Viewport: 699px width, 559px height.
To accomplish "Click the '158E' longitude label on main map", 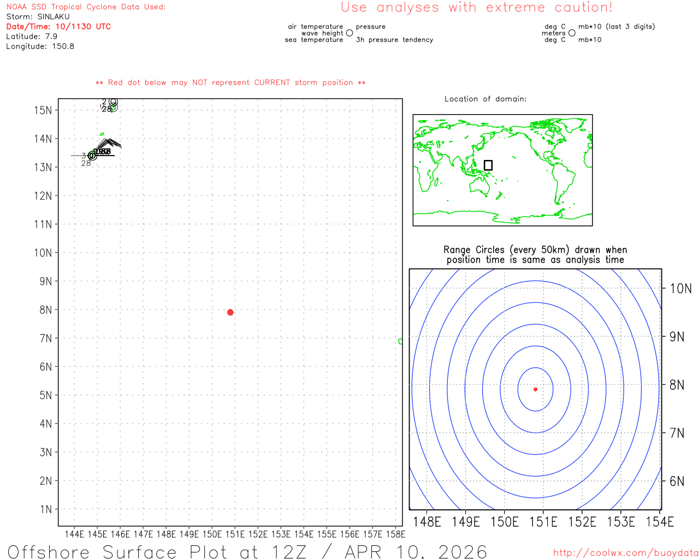I will (395, 534).
